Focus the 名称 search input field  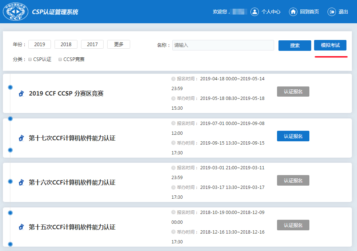coord(223,45)
